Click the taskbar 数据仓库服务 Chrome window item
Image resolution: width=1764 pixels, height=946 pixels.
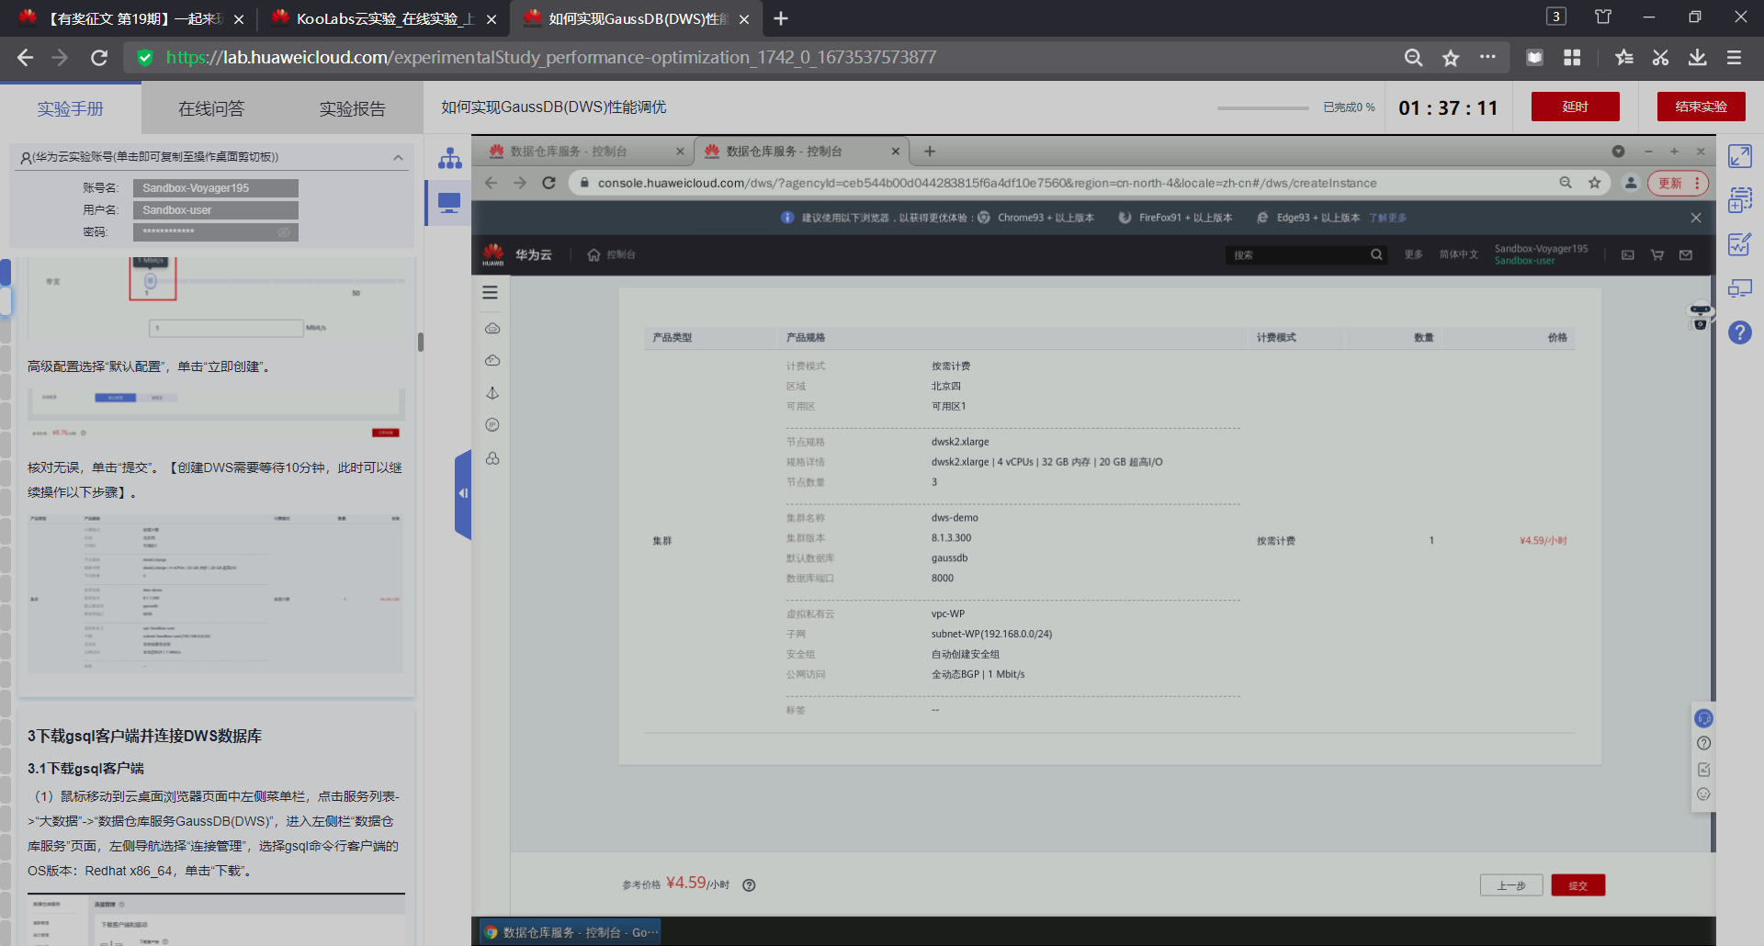[570, 932]
